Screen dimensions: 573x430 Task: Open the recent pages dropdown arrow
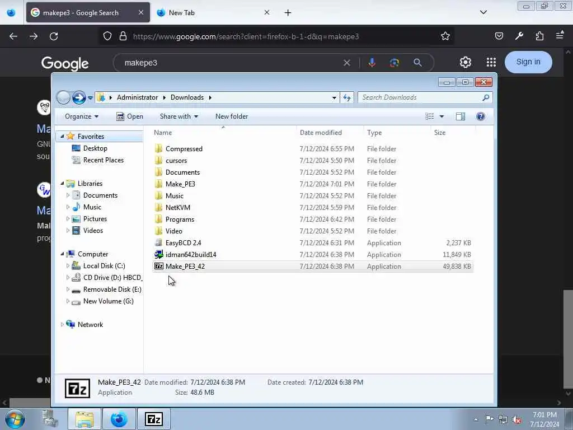pyautogui.click(x=90, y=98)
